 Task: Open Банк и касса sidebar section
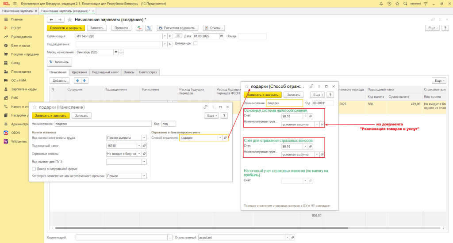pyautogui.click(x=20, y=46)
